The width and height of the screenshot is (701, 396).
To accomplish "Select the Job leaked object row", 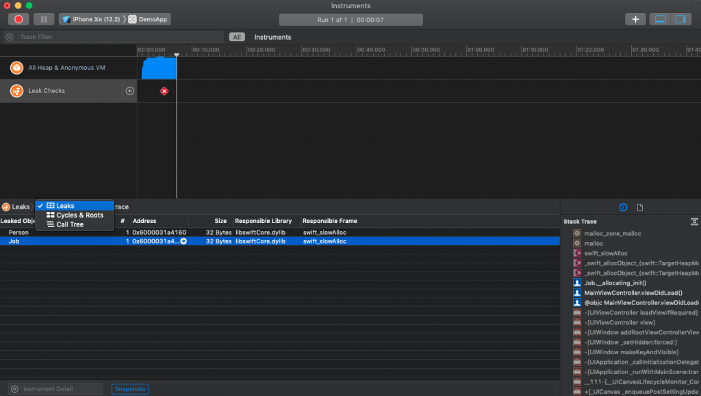I will [x=280, y=241].
